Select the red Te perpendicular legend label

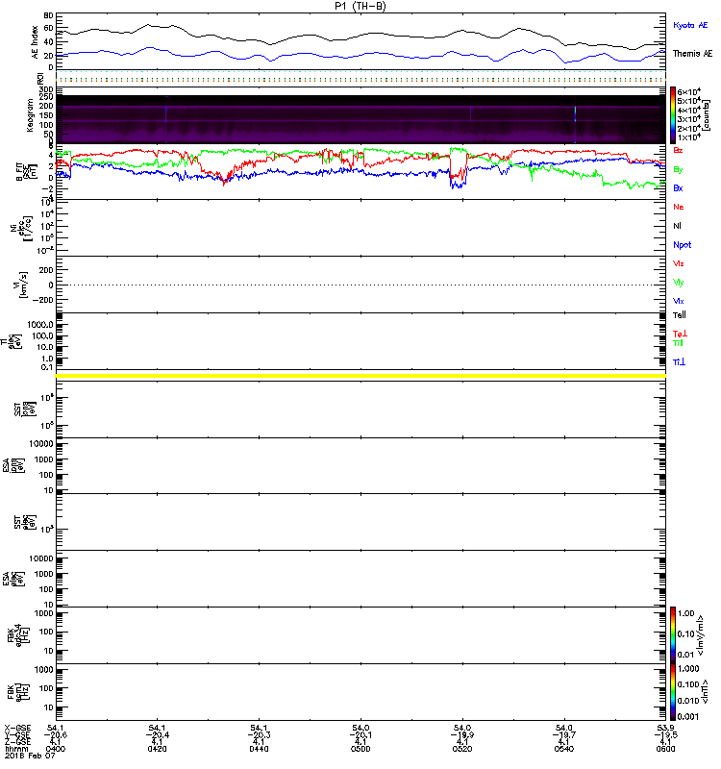(680, 334)
